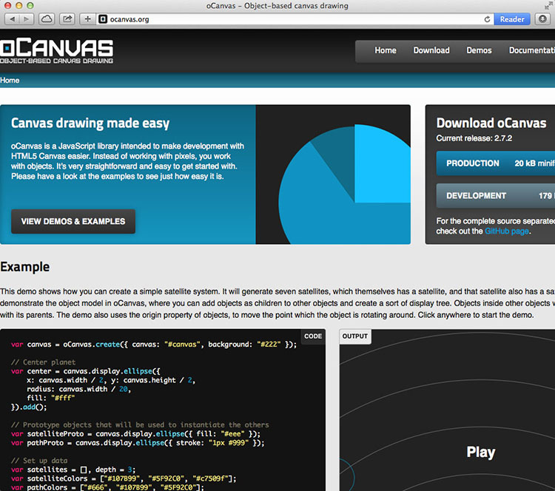Click the Home breadcrumb link

tap(10, 81)
